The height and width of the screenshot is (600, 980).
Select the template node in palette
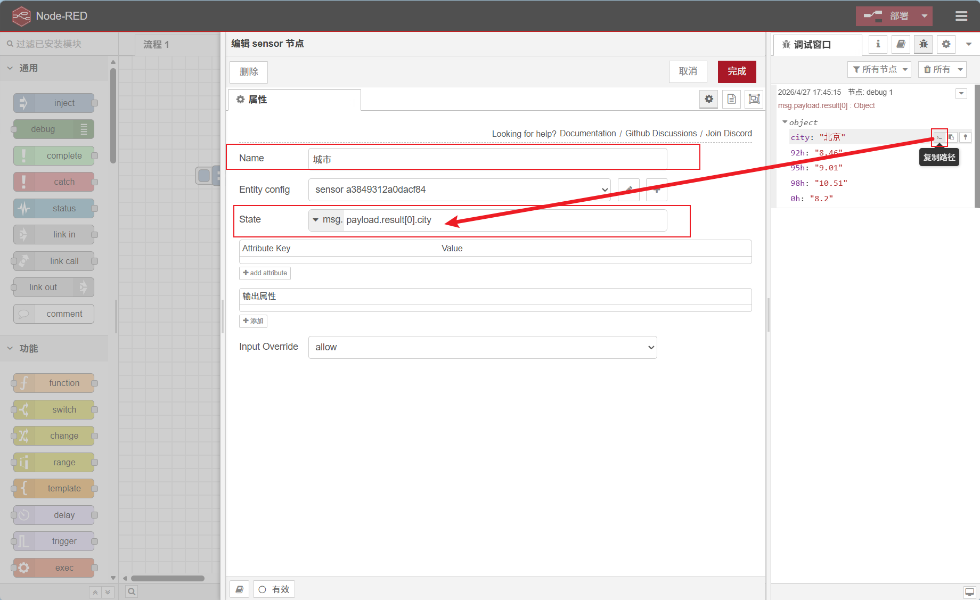click(x=54, y=488)
